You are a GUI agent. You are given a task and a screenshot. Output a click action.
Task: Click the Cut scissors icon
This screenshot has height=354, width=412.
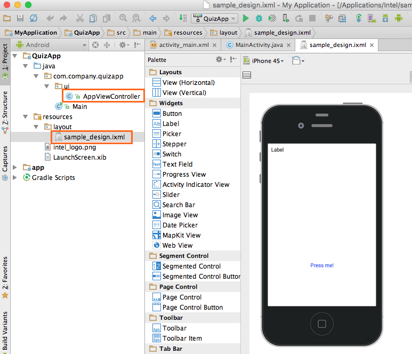click(80, 18)
